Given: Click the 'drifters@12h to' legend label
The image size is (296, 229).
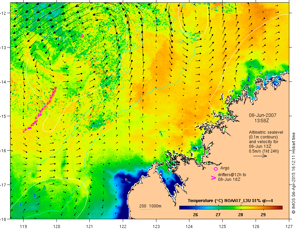Looking at the screenshot, I should click(x=232, y=175).
